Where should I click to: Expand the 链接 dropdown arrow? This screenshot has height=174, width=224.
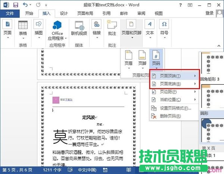[x=97, y=38]
